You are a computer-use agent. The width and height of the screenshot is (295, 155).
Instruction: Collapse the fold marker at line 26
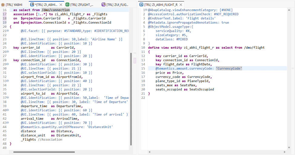pyautogui.click(x=8, y=52)
